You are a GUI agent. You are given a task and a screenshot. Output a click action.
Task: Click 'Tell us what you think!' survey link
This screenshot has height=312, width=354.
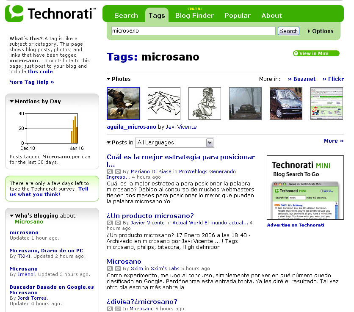pyautogui.click(x=49, y=192)
